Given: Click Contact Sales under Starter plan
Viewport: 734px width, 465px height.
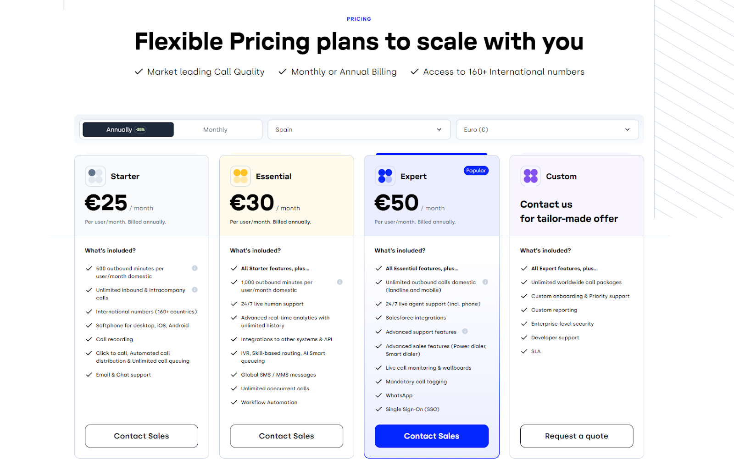Looking at the screenshot, I should tap(141, 436).
